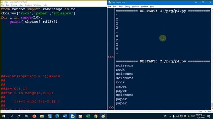Click the print( choice[ rd(3)]) line
Screen dimensions: 213x119
(33, 21)
